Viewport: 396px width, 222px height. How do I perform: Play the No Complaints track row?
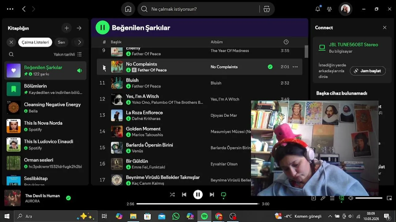tap(200, 67)
